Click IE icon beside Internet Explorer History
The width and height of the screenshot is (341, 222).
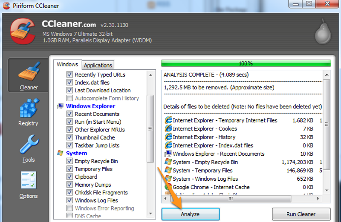(x=168, y=137)
